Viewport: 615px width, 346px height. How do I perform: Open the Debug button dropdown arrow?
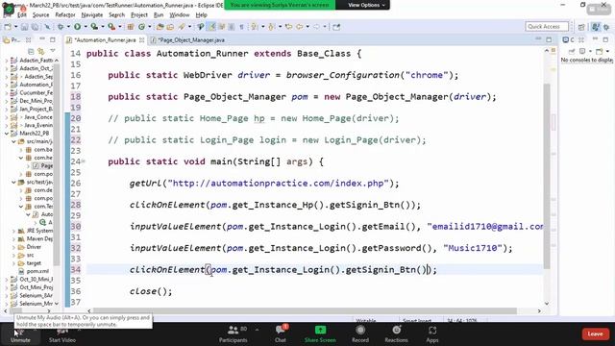tap(68, 27)
